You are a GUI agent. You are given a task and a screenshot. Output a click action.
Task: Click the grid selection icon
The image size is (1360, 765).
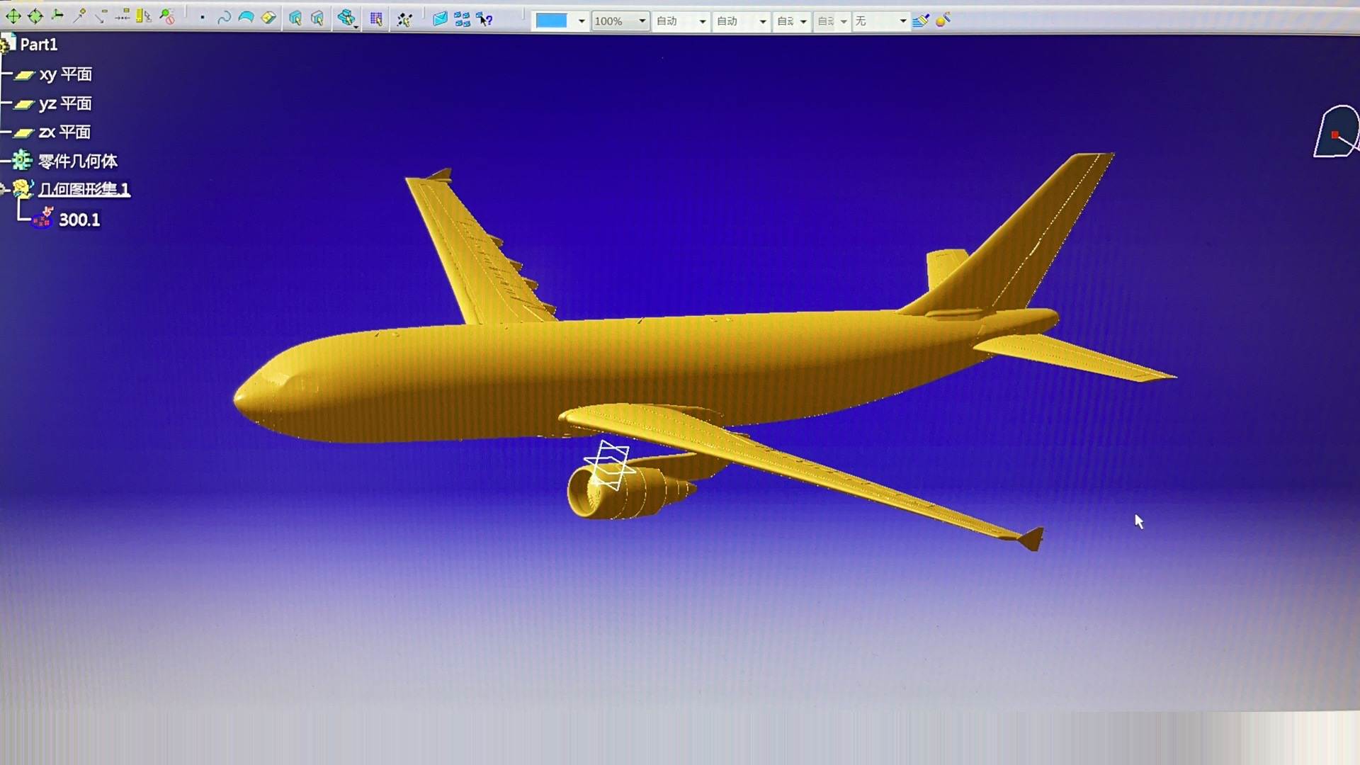coord(376,19)
